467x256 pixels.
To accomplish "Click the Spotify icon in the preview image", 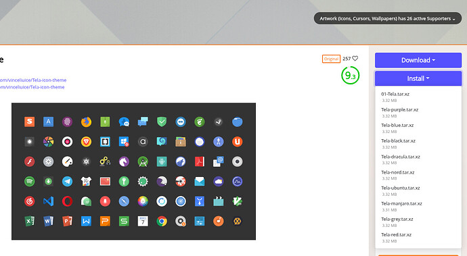I will tap(30, 182).
